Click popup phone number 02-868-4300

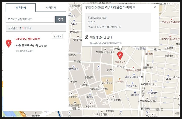(100, 18)
